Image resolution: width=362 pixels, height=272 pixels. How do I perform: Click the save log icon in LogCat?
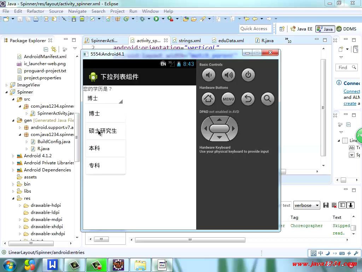point(326,205)
